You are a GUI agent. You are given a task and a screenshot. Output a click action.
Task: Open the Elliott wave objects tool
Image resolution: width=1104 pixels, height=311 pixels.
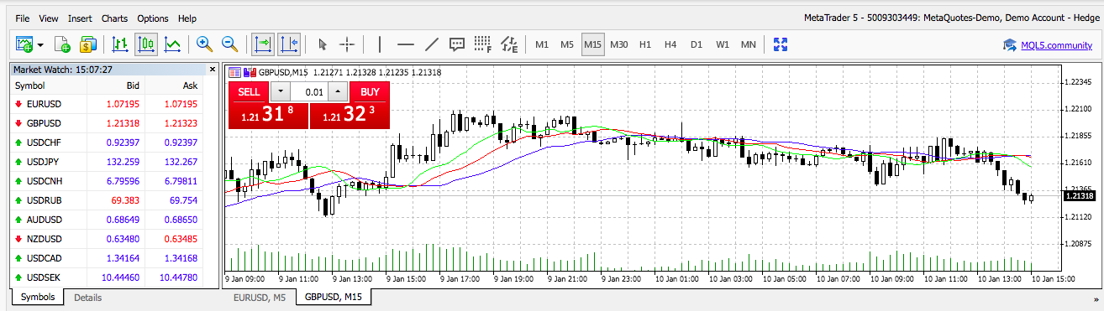point(508,44)
